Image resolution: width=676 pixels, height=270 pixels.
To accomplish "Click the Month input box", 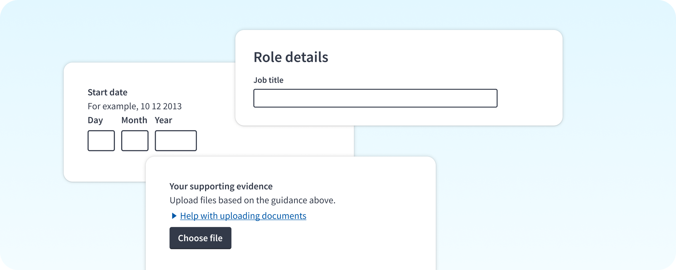I will pos(135,141).
